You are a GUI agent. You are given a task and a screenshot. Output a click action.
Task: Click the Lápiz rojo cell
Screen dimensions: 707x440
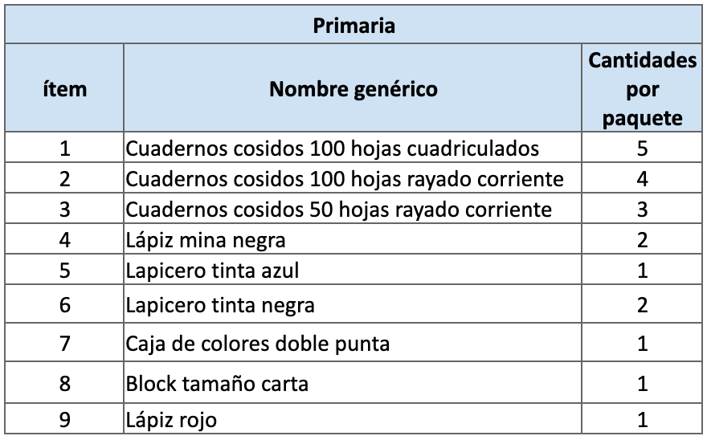click(171, 419)
